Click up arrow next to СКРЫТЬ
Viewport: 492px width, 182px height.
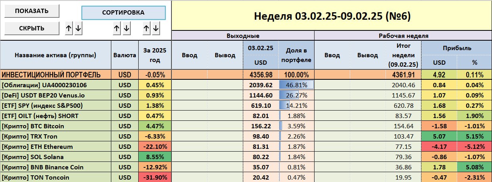coord(69,28)
